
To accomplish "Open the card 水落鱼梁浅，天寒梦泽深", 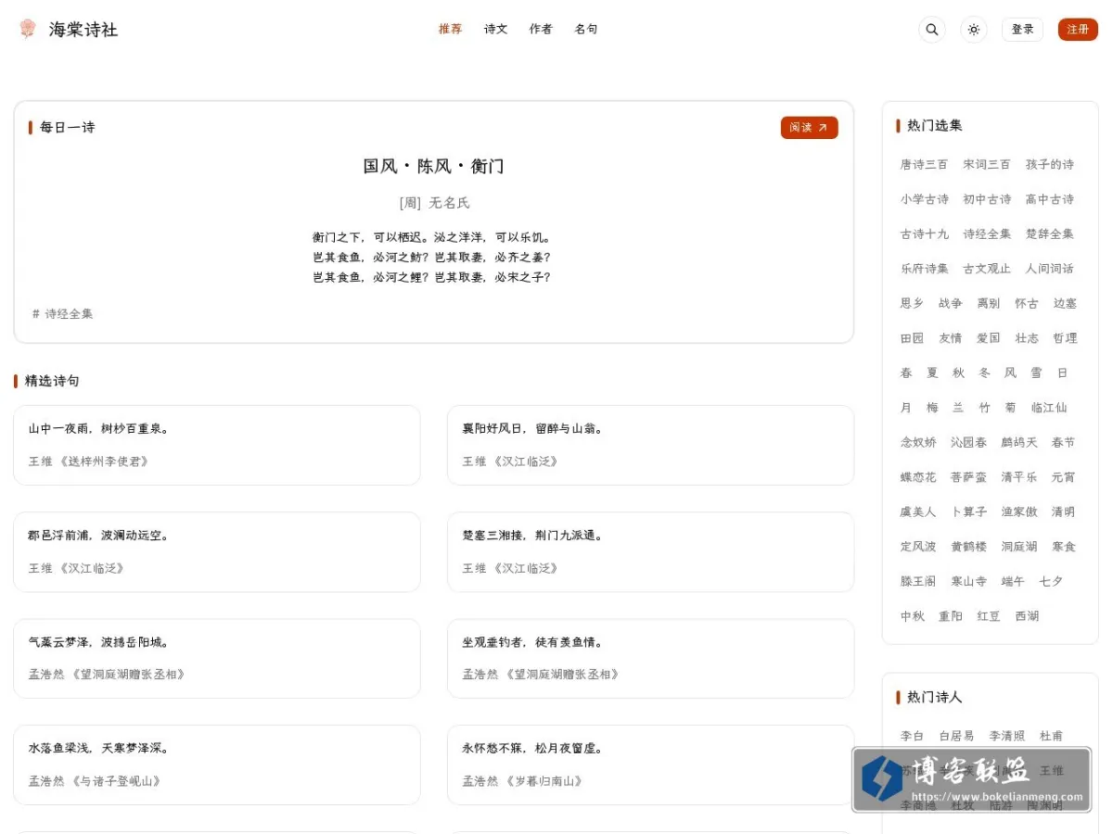I will (217, 765).
